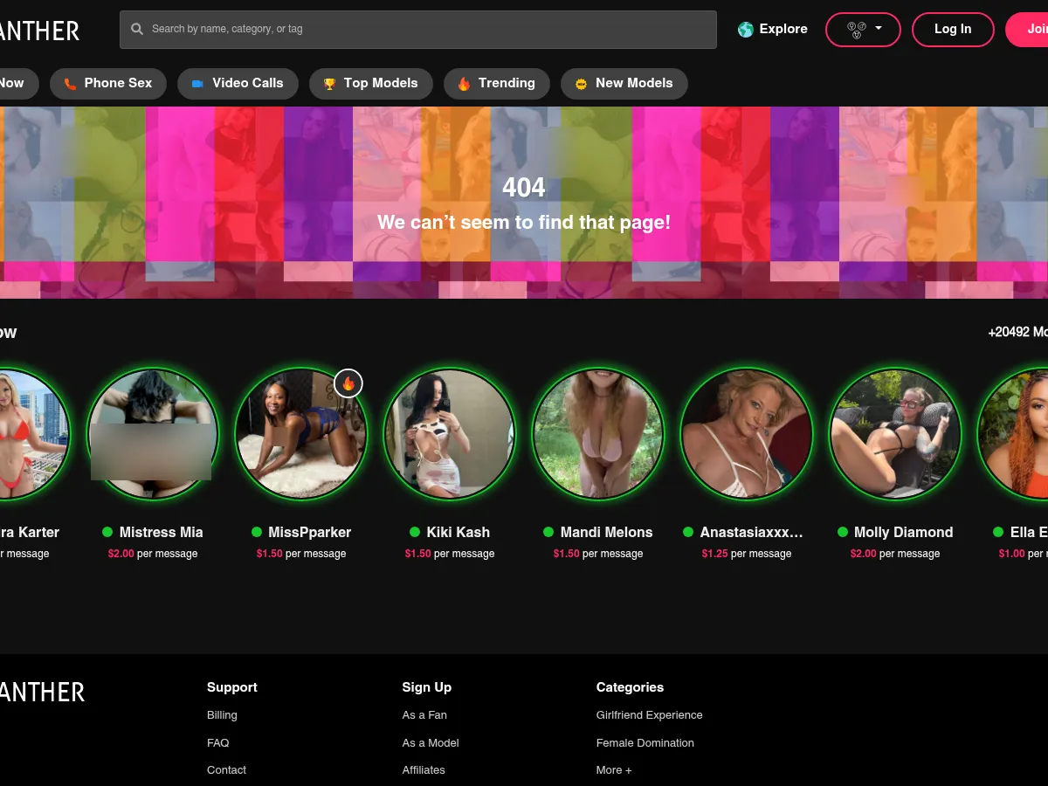1048x786 pixels.
Task: Click the Mandi Melons name link
Action: pyautogui.click(x=606, y=532)
